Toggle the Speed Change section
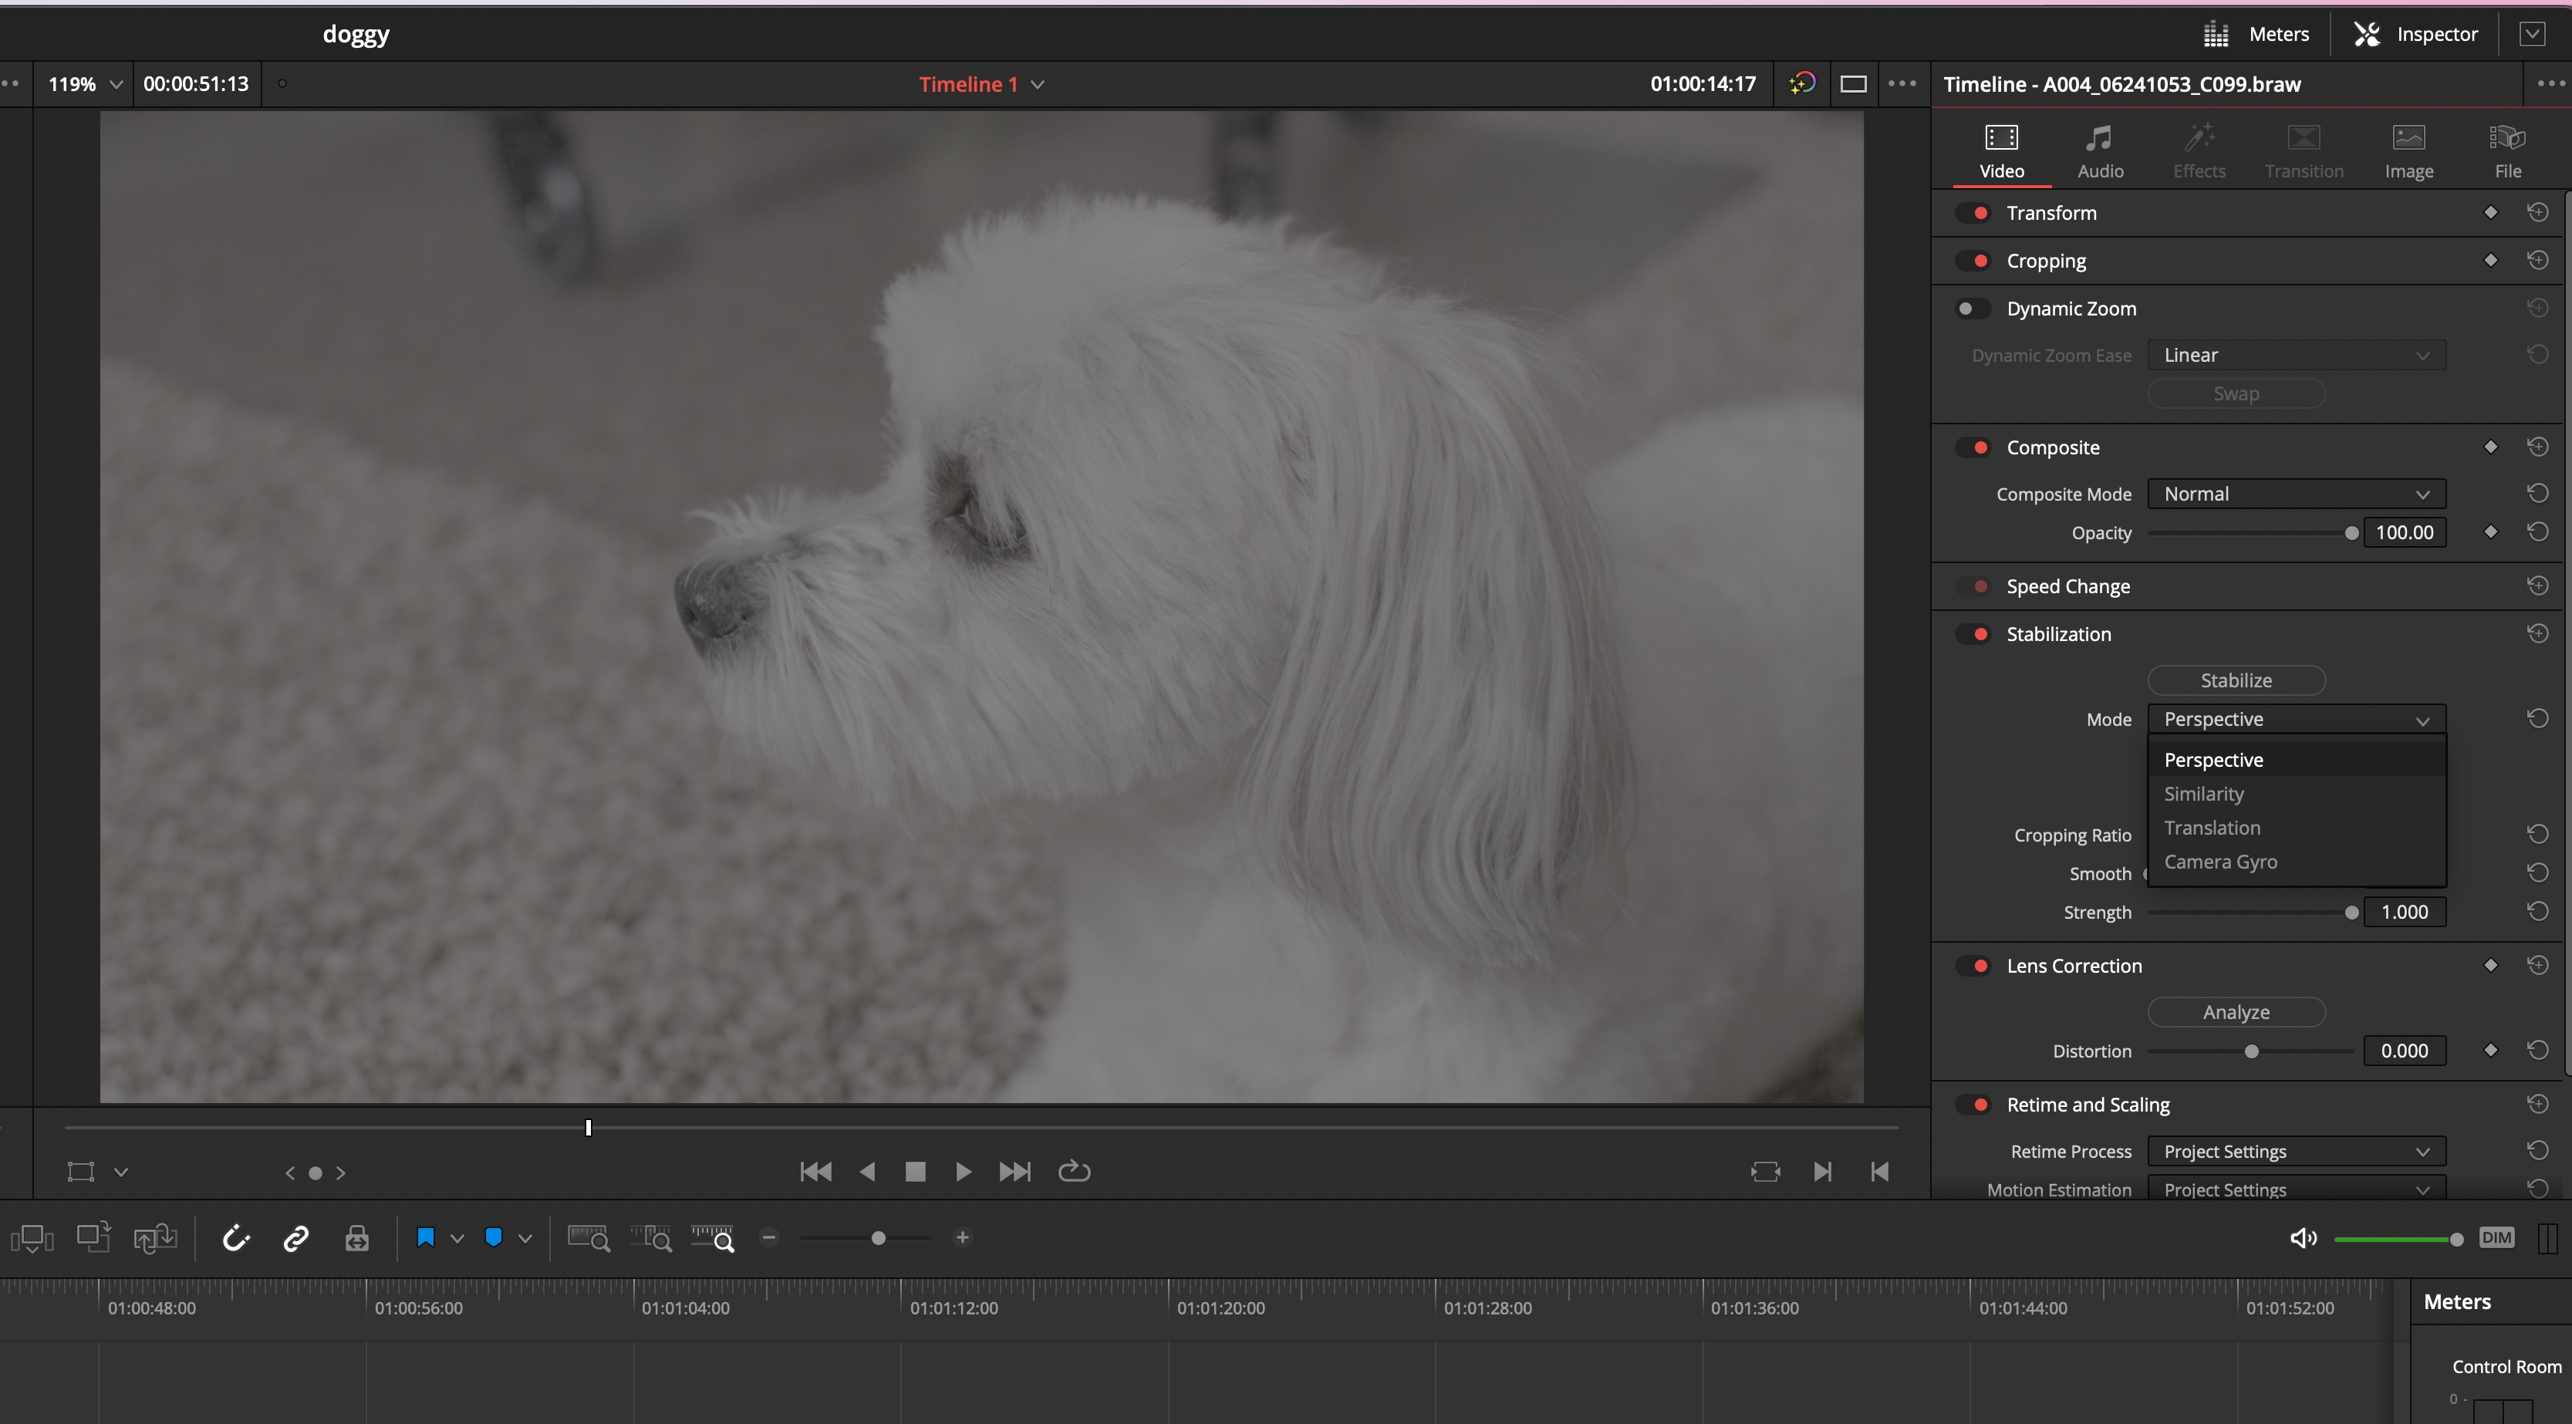 1974,586
